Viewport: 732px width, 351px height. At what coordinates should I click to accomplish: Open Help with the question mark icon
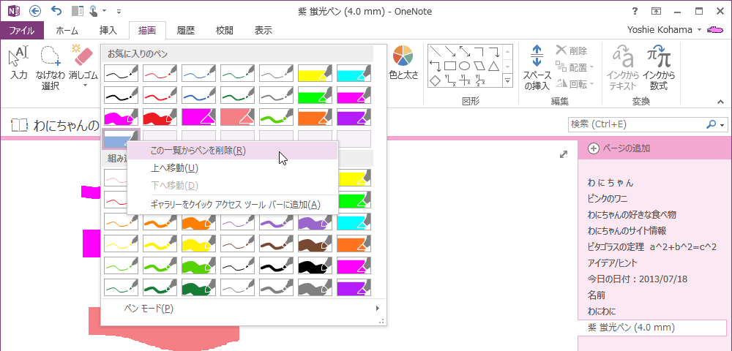point(635,11)
